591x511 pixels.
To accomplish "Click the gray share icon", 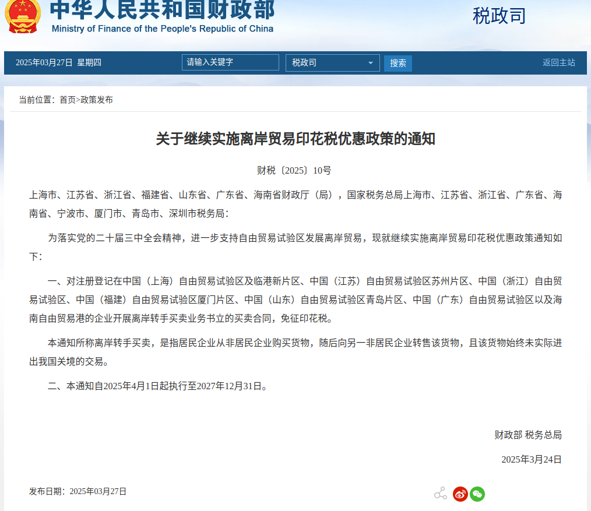I will 441,494.
